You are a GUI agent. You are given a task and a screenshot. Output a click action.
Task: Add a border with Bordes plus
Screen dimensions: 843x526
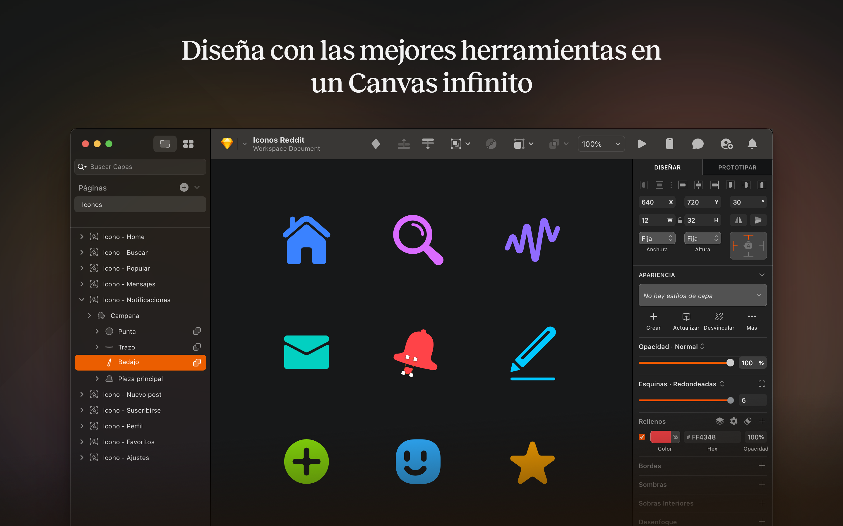click(x=762, y=466)
